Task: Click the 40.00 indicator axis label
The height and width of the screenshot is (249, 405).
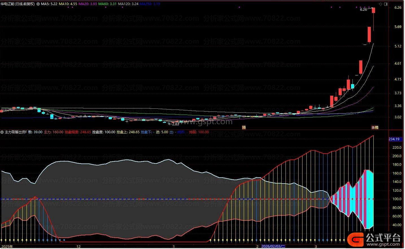Action: click(x=397, y=225)
